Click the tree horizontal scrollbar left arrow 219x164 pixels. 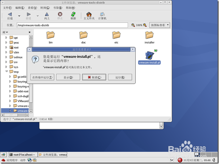click(x=3, y=115)
